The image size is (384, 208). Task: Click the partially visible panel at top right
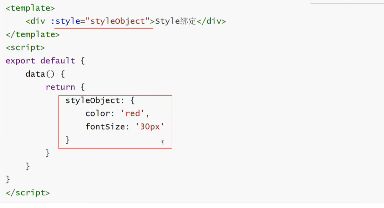click(x=347, y=2)
